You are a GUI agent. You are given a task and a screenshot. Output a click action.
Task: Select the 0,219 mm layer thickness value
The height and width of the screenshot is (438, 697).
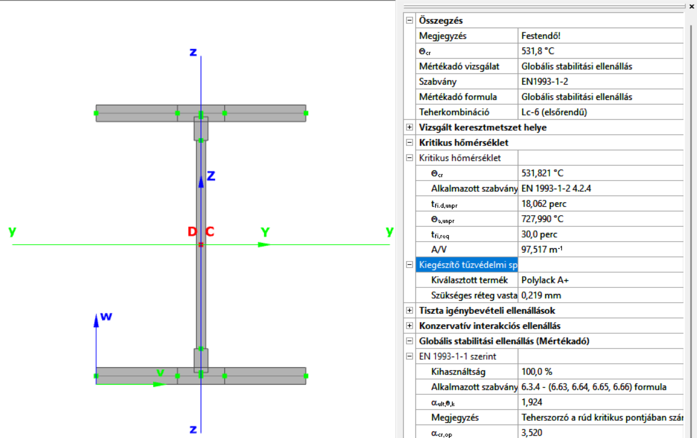(x=541, y=296)
